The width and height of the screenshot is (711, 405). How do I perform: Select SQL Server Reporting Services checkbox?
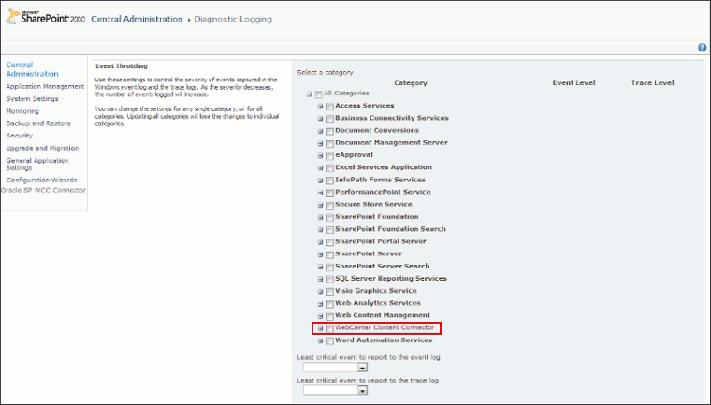pos(329,280)
